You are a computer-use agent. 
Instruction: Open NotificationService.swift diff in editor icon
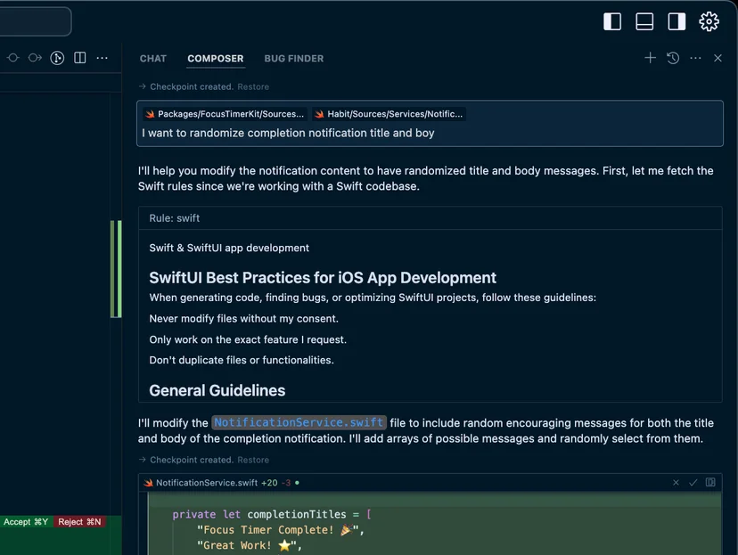(x=710, y=482)
